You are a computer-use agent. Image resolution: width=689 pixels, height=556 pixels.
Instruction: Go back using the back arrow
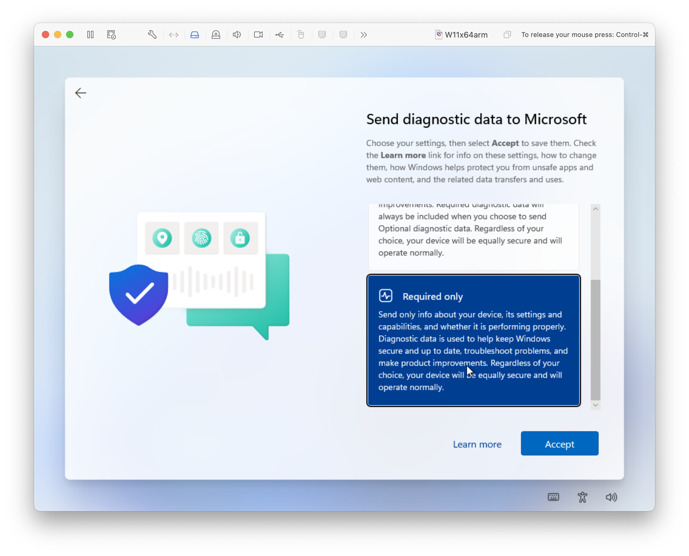(80, 93)
